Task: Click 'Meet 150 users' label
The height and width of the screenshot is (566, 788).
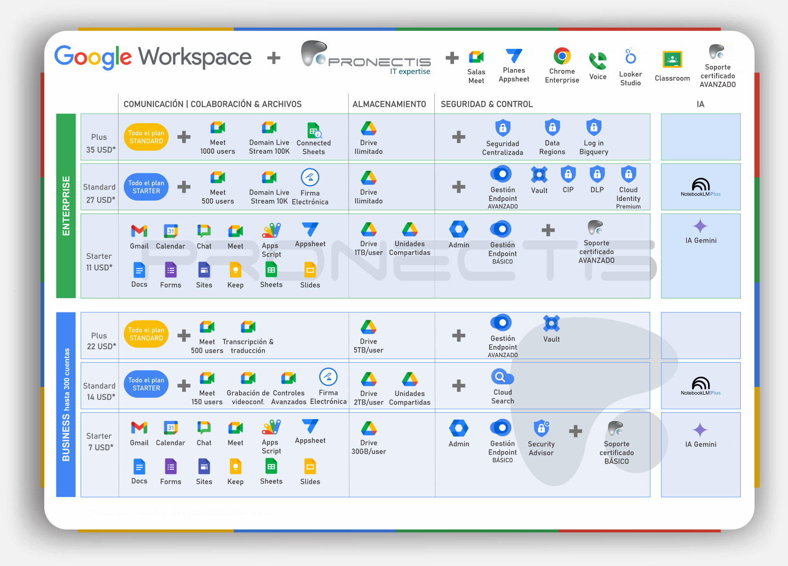Action: [x=207, y=397]
